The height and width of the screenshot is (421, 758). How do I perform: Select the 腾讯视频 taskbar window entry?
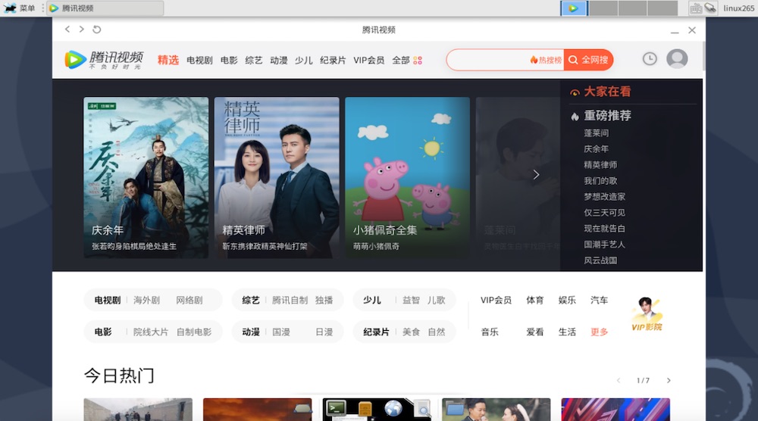point(105,8)
